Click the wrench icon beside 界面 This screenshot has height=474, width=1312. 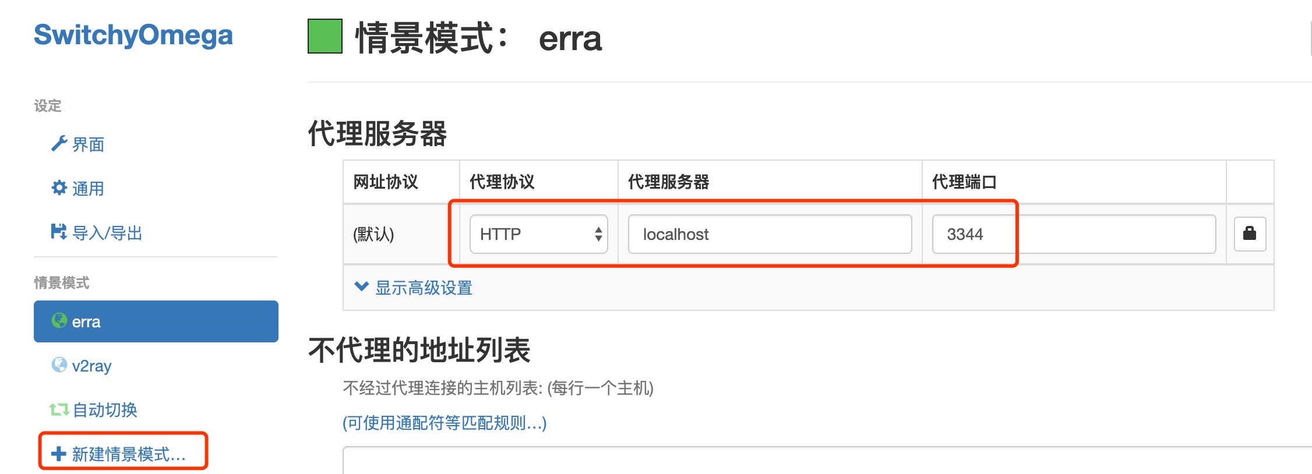(x=59, y=143)
